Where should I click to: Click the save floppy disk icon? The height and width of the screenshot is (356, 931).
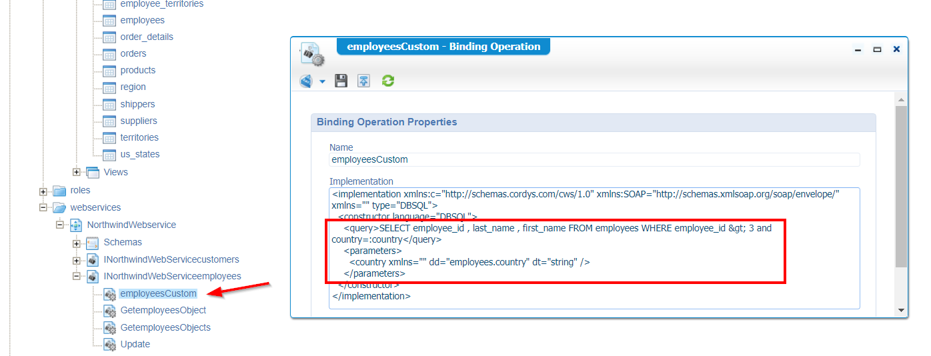point(341,81)
